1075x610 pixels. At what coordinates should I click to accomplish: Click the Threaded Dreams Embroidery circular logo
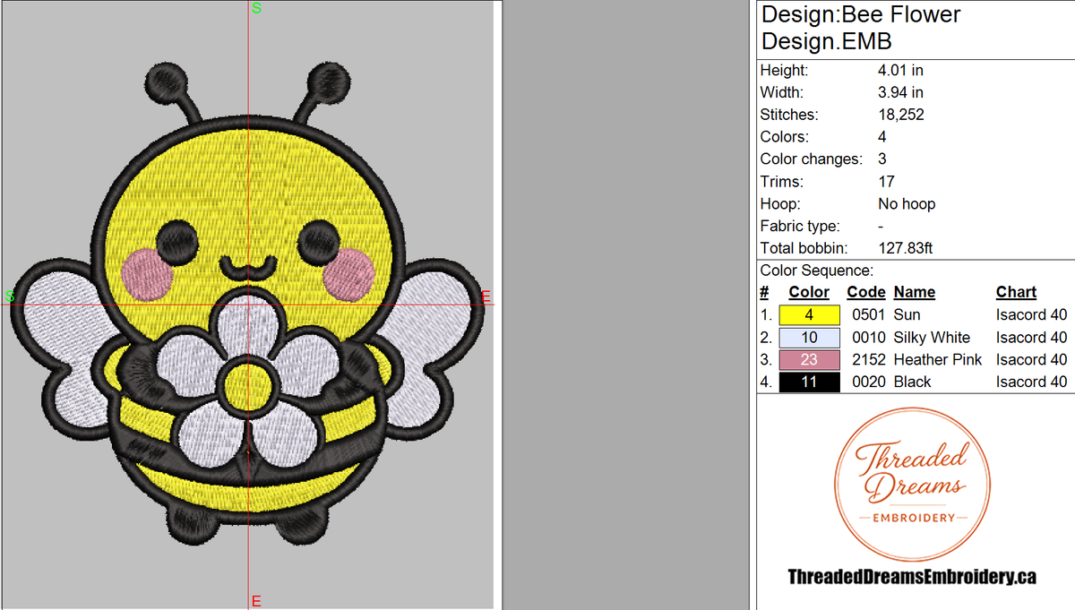pos(912,486)
